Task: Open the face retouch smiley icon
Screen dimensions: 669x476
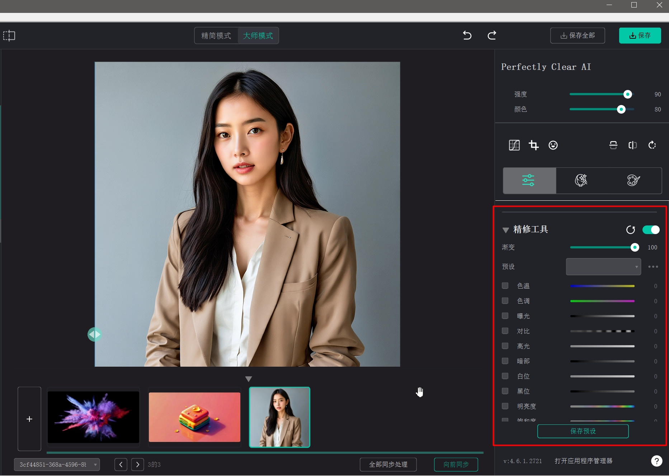Action: pyautogui.click(x=553, y=145)
